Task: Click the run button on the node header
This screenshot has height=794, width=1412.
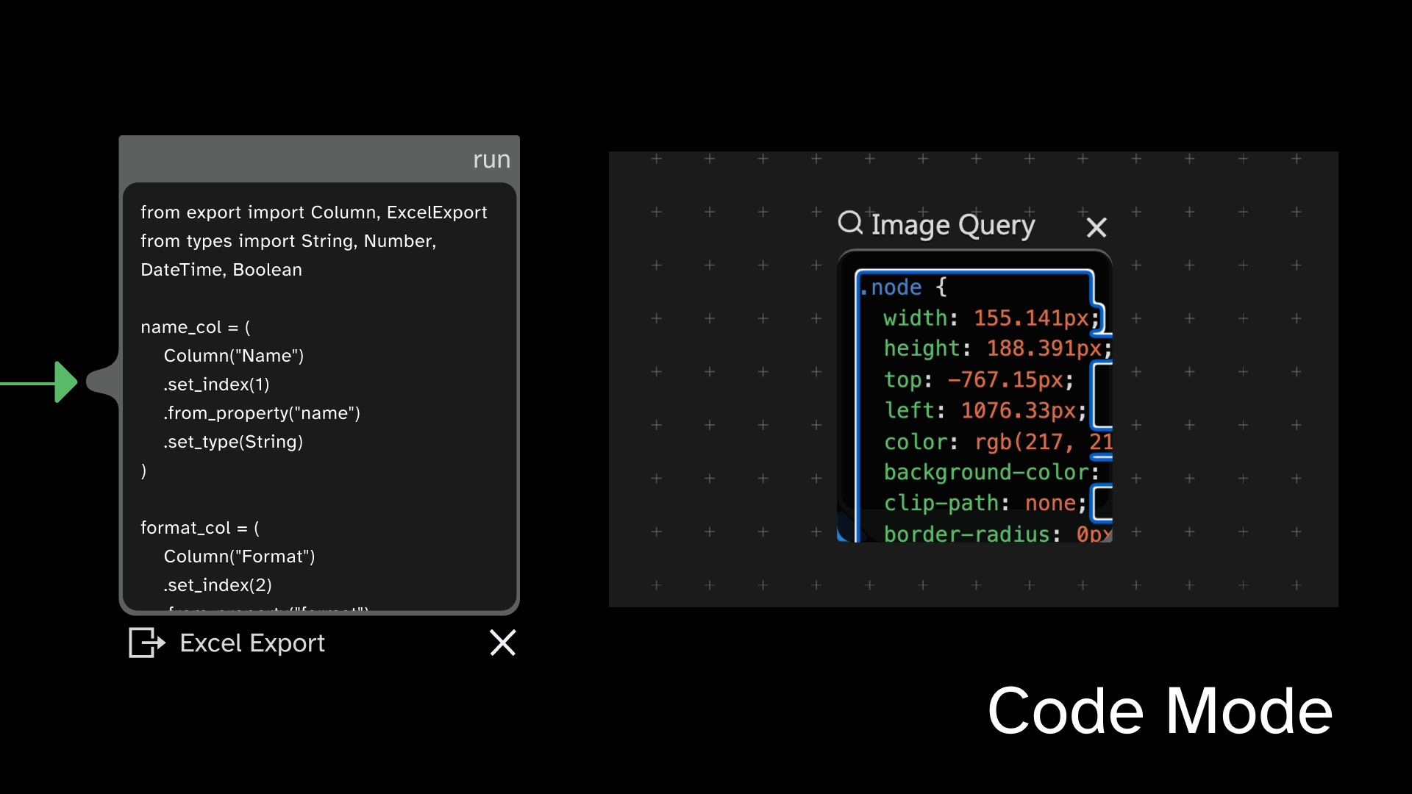Action: (x=491, y=160)
